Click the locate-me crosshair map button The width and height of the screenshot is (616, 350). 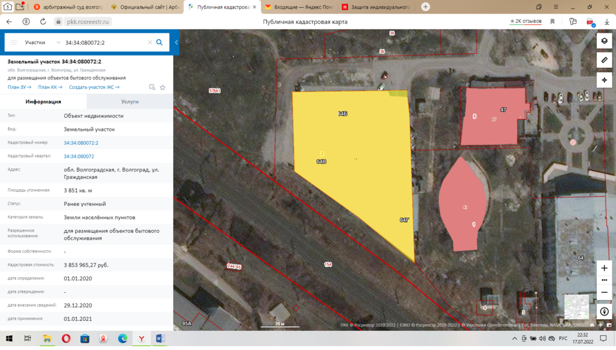coord(604,80)
